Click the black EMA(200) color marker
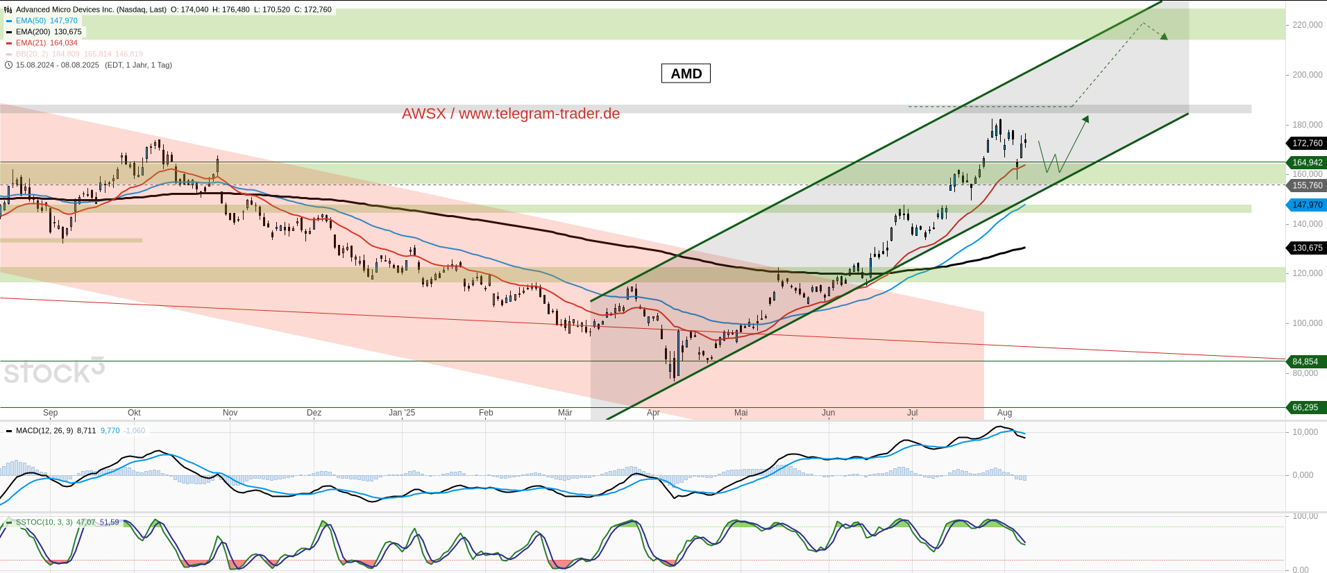This screenshot has height=573, width=1327. coord(9,32)
